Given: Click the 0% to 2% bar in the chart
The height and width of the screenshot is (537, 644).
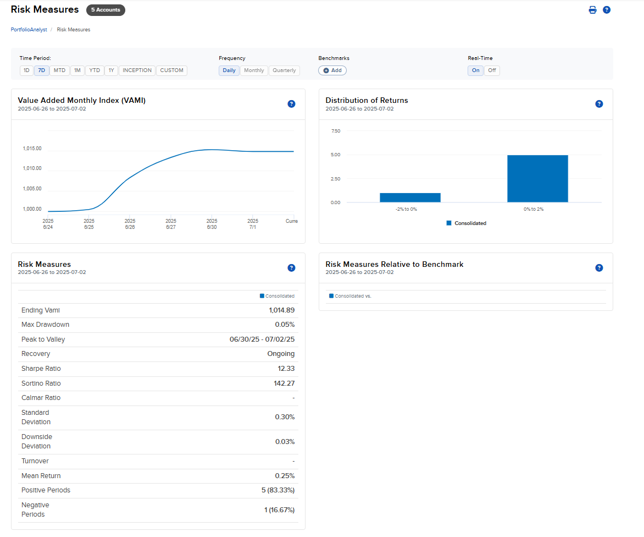Looking at the screenshot, I should [x=537, y=179].
